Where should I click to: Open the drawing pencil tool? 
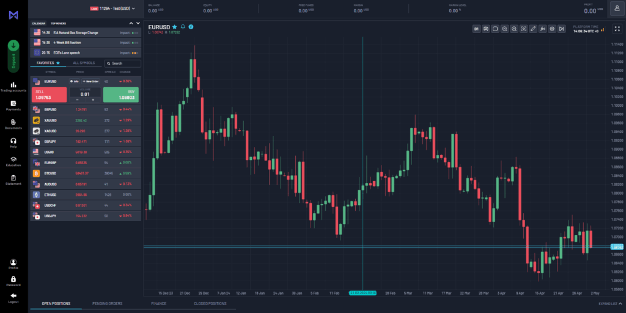(533, 29)
